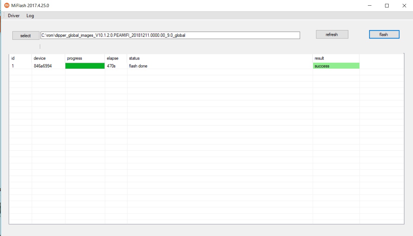
Task: Open the Driver menu
Action: click(14, 16)
